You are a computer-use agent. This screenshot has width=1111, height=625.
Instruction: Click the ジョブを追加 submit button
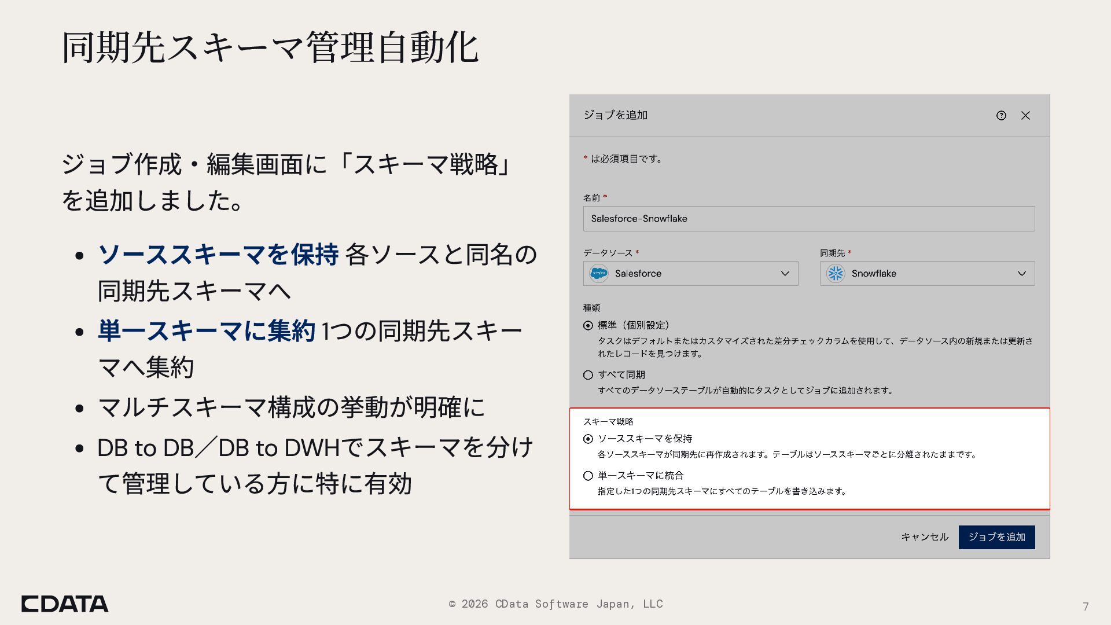pos(996,537)
